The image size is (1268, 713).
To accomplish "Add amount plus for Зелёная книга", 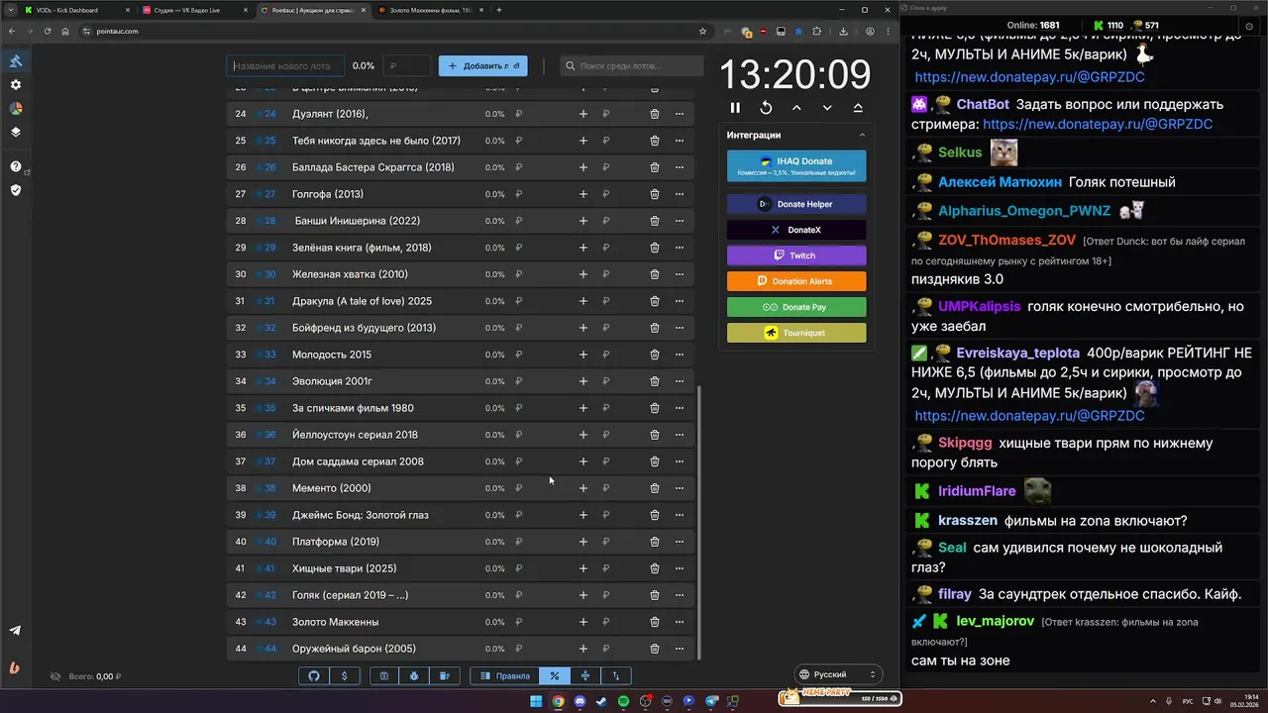I will [x=583, y=248].
